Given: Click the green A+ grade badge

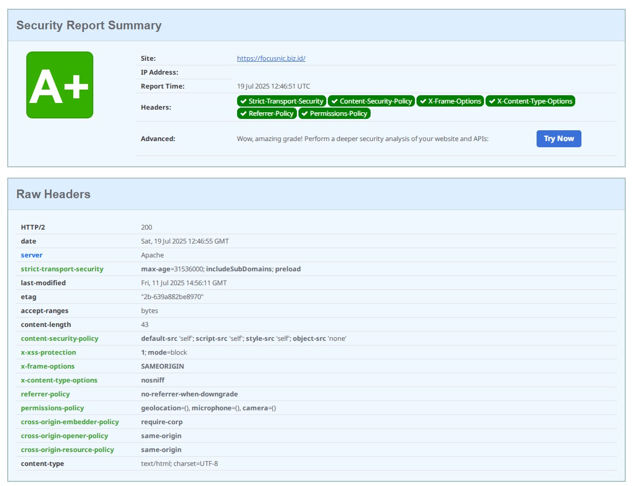Looking at the screenshot, I should point(60,85).
